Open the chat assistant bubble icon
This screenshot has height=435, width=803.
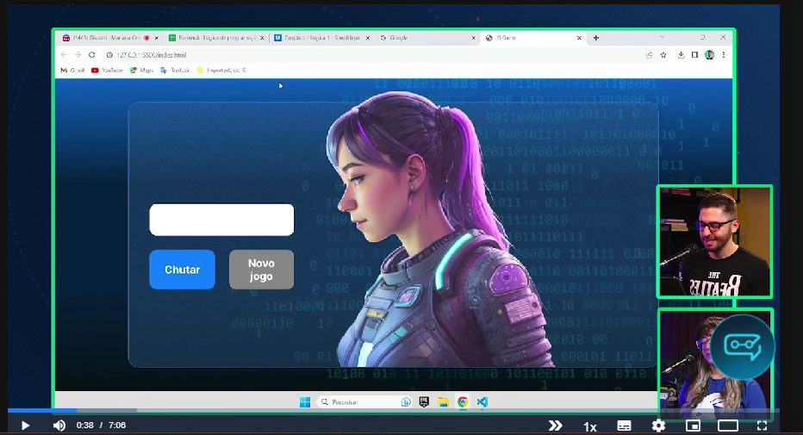pos(742,346)
